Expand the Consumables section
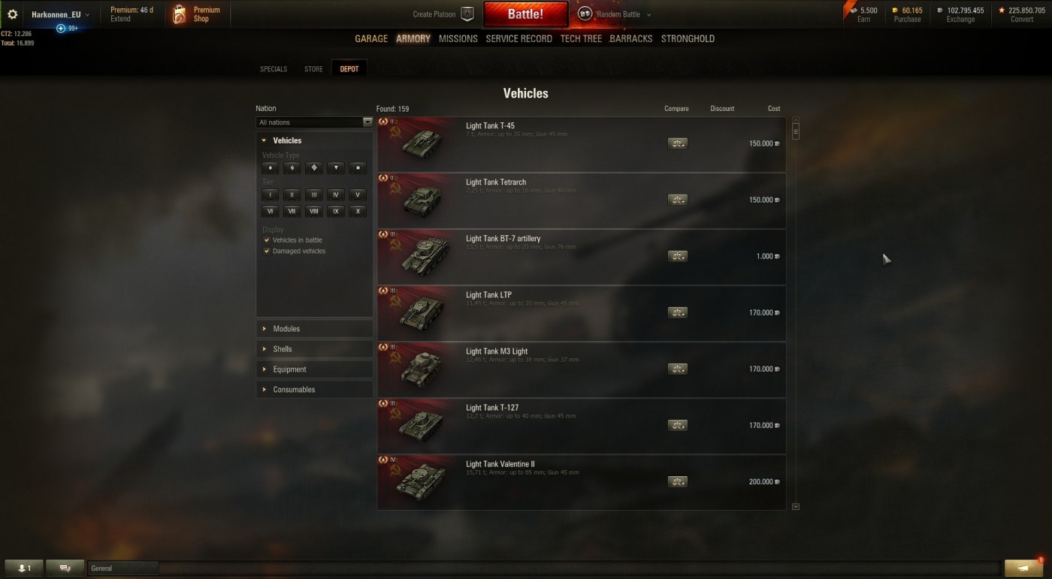 click(x=314, y=390)
